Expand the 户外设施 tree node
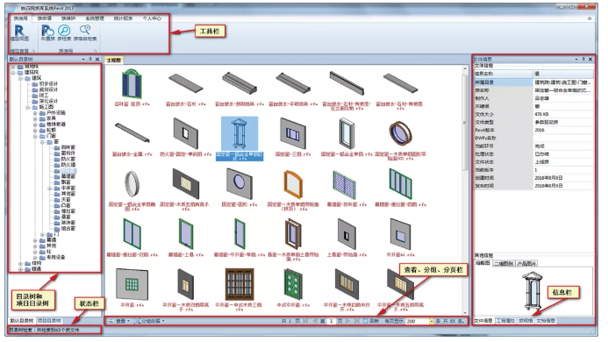The width and height of the screenshot is (608, 342). coord(35,113)
